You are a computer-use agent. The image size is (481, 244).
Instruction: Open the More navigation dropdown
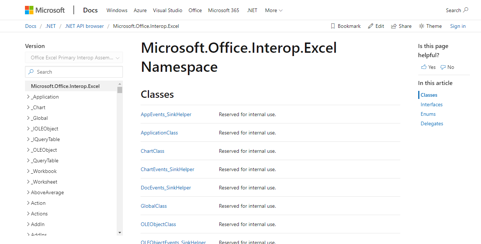(273, 10)
